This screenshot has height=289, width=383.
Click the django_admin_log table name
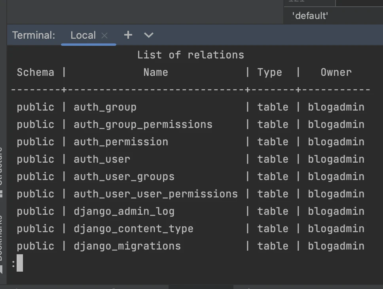pyautogui.click(x=124, y=211)
